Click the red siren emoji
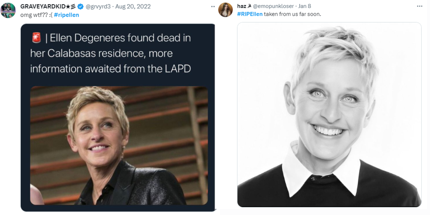 36,38
